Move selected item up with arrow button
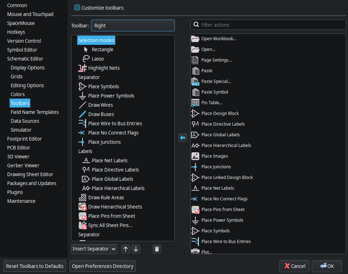Image resolution: width=348 pixels, height=274 pixels. click(126, 249)
